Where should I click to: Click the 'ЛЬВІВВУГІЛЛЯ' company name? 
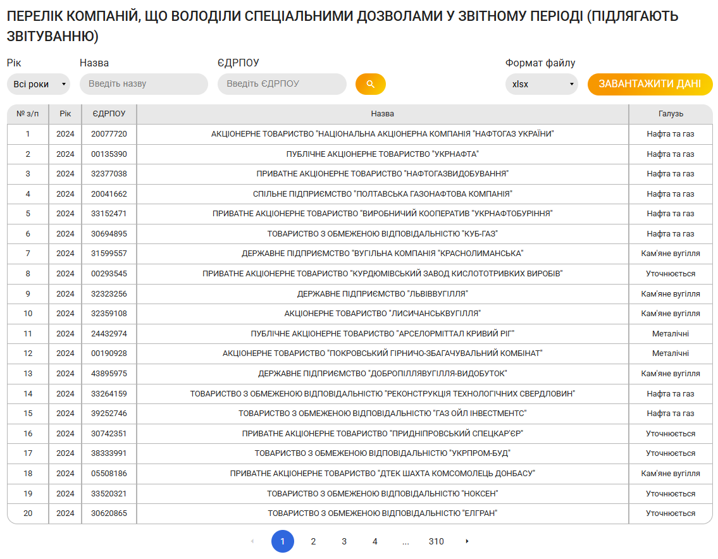click(382, 294)
